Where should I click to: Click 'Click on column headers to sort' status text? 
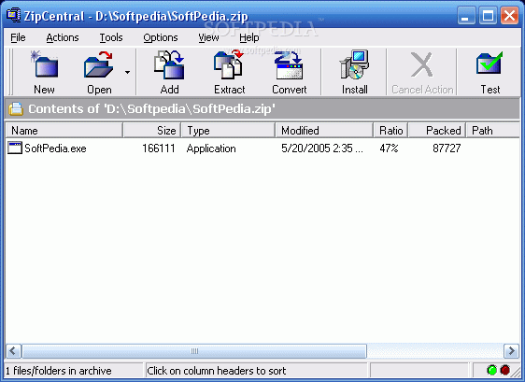pos(217,371)
